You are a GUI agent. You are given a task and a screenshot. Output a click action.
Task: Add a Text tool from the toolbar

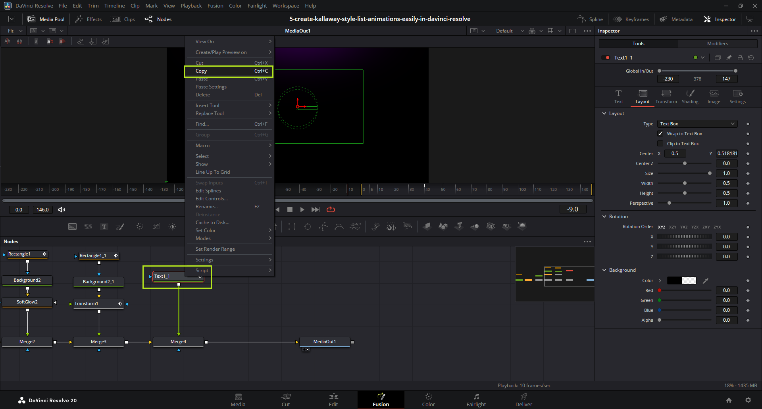[x=104, y=227]
